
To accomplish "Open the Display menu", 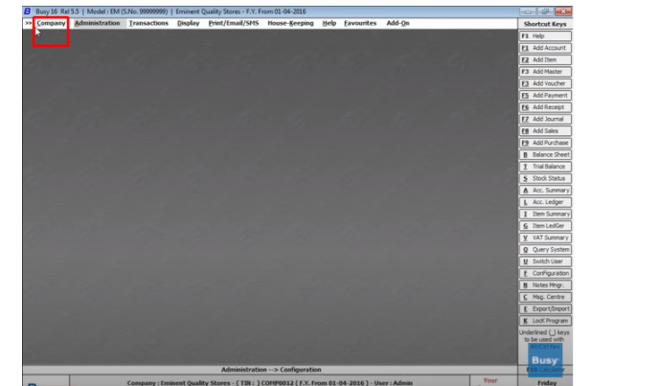I will tap(189, 23).
